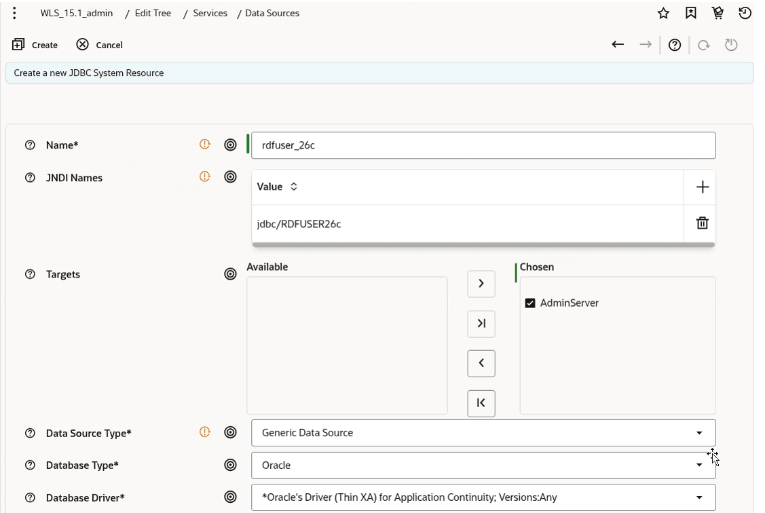765x513 pixels.
Task: Click the orange restart-required icon beside Data Source Type
Action: (205, 432)
